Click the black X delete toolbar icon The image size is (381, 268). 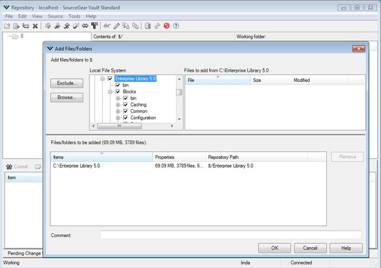[x=36, y=26]
